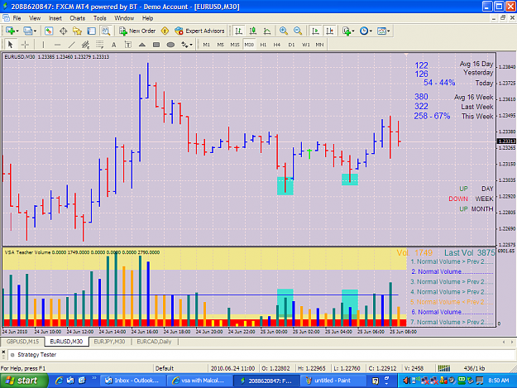Click the yellow diamond MetaEditor icon
Screen dimensions: 517x388
click(165, 31)
